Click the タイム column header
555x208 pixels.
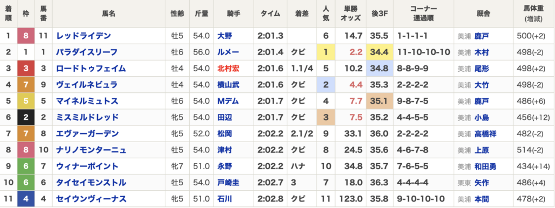[270, 14]
